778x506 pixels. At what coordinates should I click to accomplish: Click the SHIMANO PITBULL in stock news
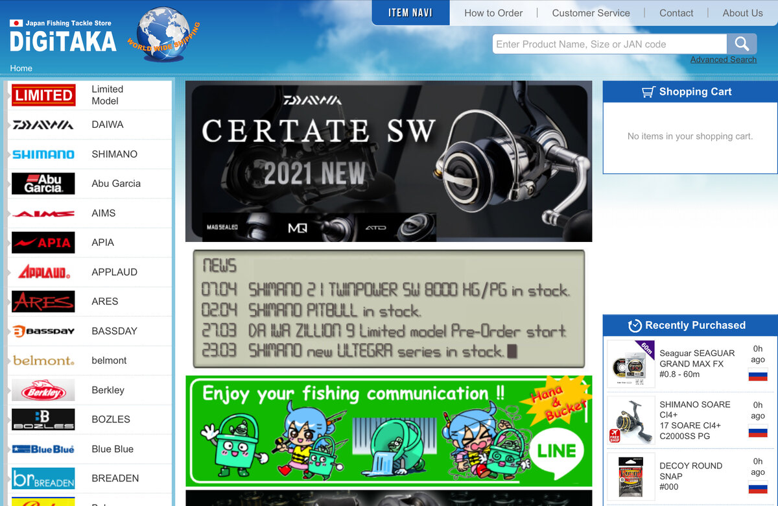[312, 310]
